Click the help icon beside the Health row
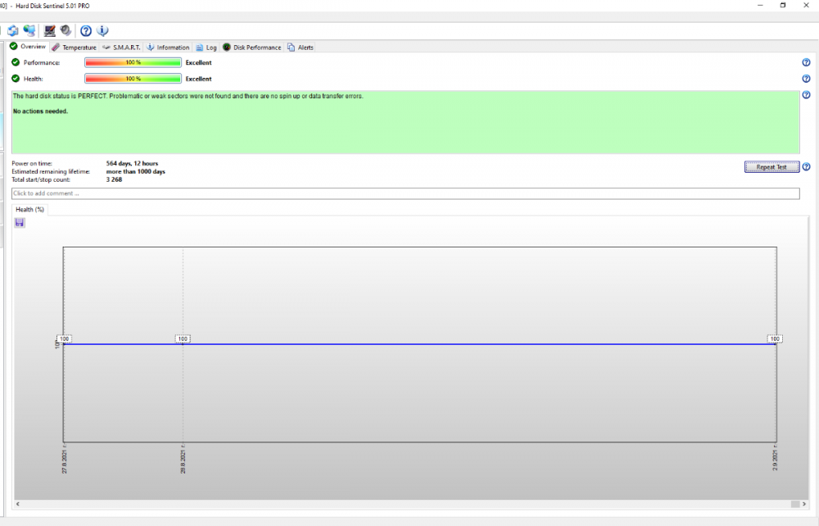 coord(806,79)
